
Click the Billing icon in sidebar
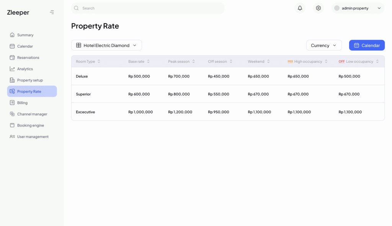(x=12, y=103)
